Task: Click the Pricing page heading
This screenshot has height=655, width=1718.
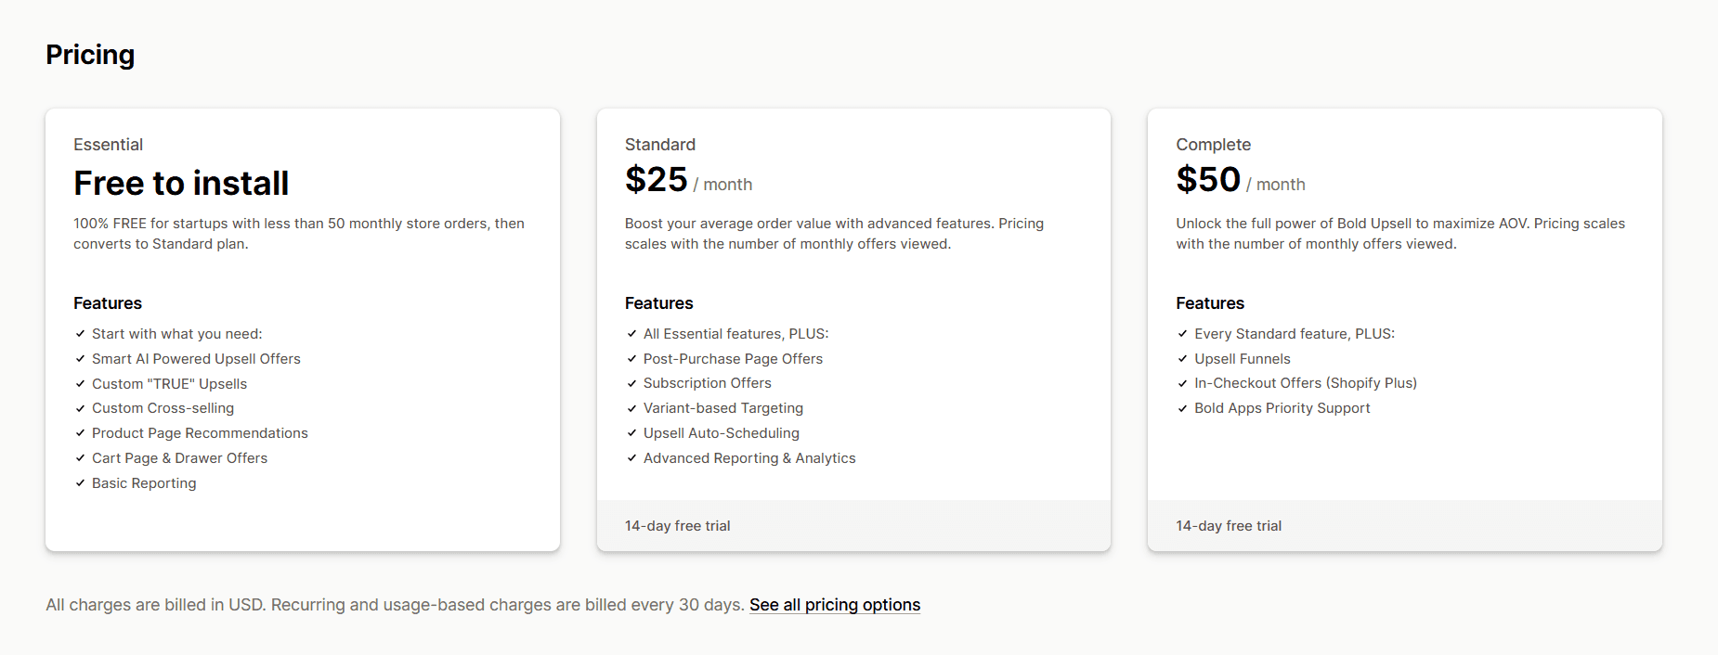Action: [x=90, y=55]
